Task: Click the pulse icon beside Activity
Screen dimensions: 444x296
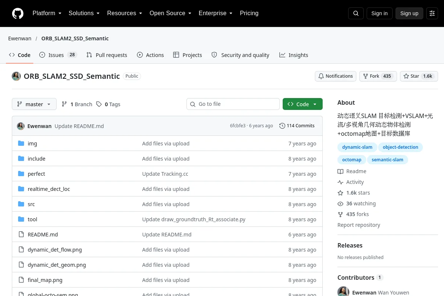Action: click(x=340, y=182)
